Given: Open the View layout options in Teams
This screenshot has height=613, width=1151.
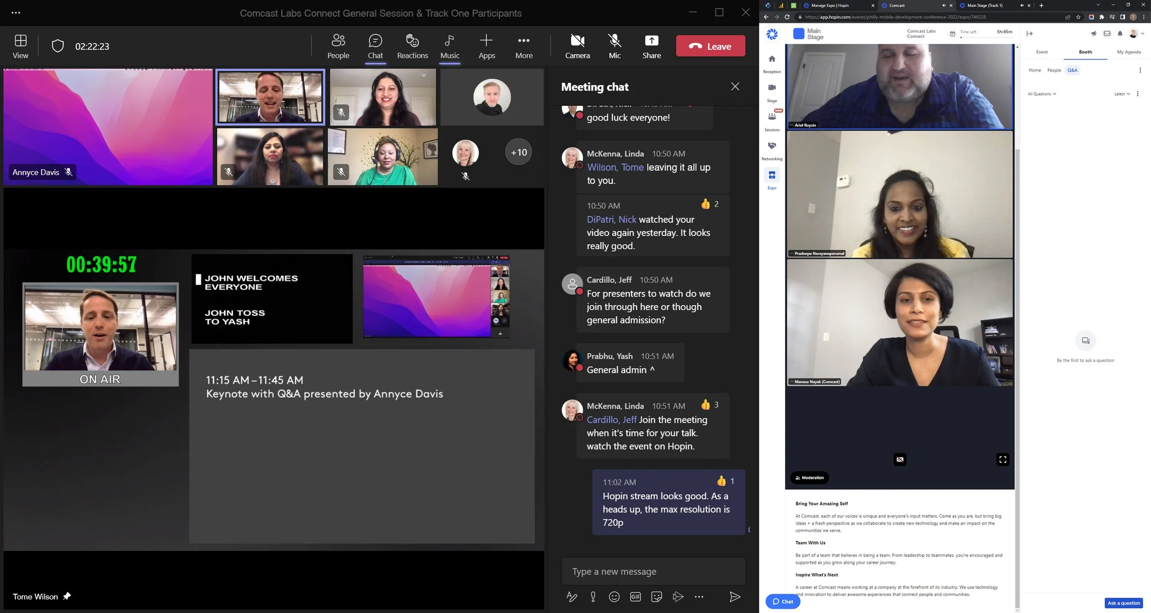Looking at the screenshot, I should (x=20, y=46).
